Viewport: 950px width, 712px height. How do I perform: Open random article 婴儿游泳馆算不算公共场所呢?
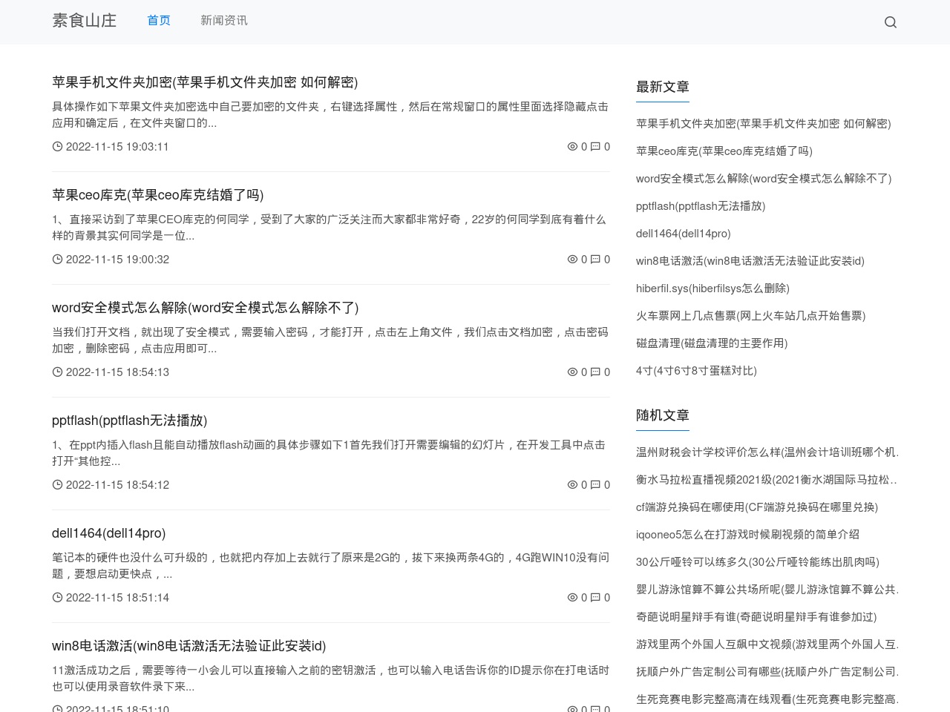767,590
